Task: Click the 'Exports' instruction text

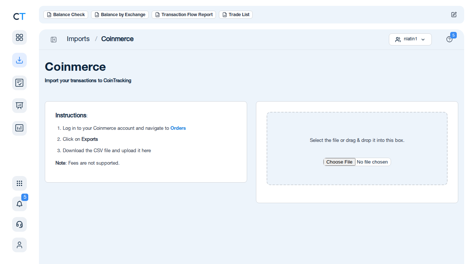Action: tap(90, 139)
